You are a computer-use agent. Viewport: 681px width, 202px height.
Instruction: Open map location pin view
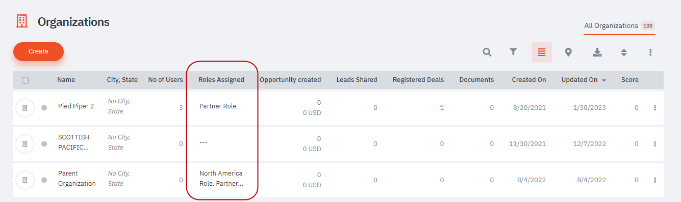pyautogui.click(x=568, y=52)
